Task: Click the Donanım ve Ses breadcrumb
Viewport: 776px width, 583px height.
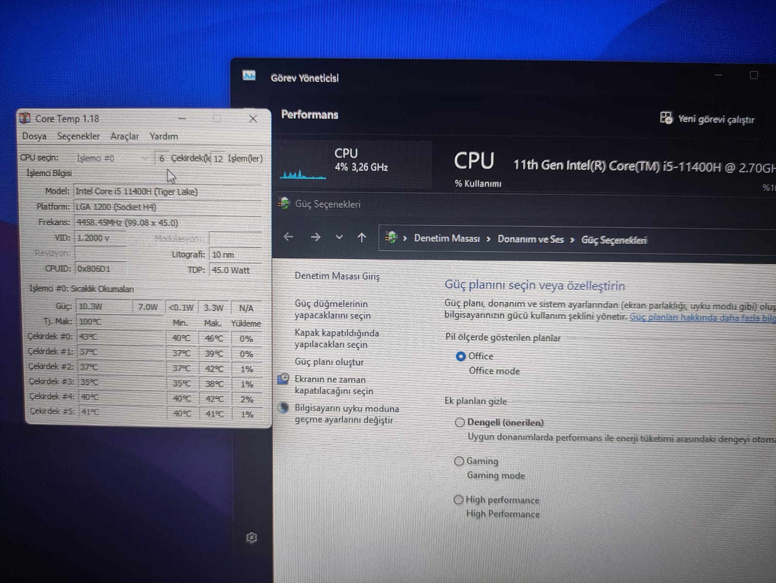Action: pos(531,239)
